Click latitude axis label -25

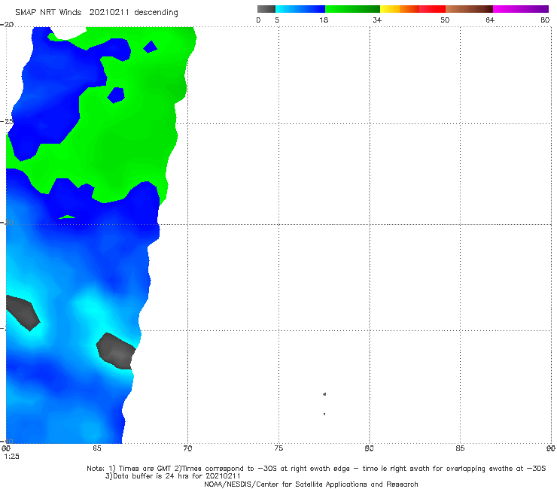point(7,121)
